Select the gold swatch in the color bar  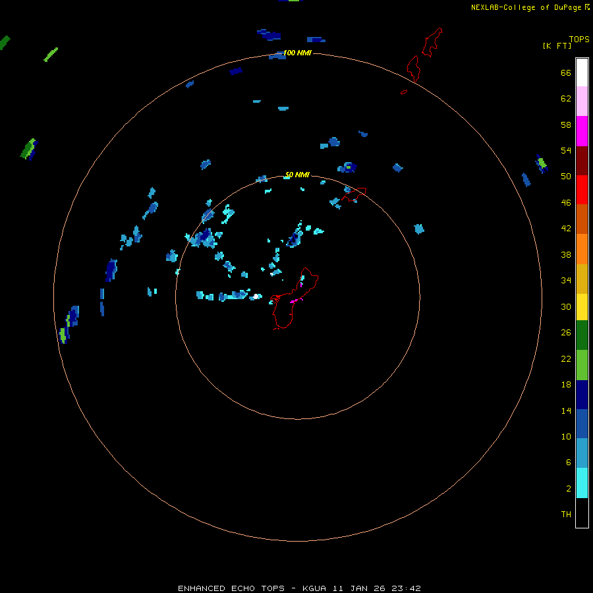(582, 279)
